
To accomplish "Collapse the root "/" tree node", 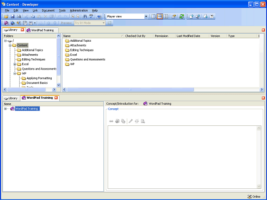I will 5,41.
